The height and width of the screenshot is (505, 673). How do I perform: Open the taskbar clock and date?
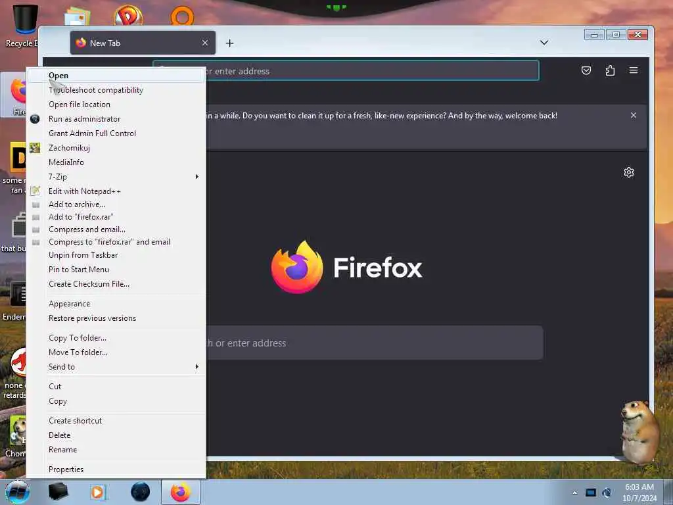(x=639, y=493)
